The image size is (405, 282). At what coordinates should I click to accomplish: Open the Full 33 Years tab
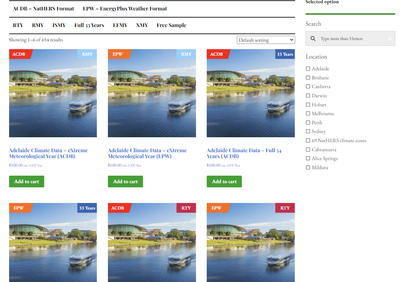pyautogui.click(x=89, y=25)
